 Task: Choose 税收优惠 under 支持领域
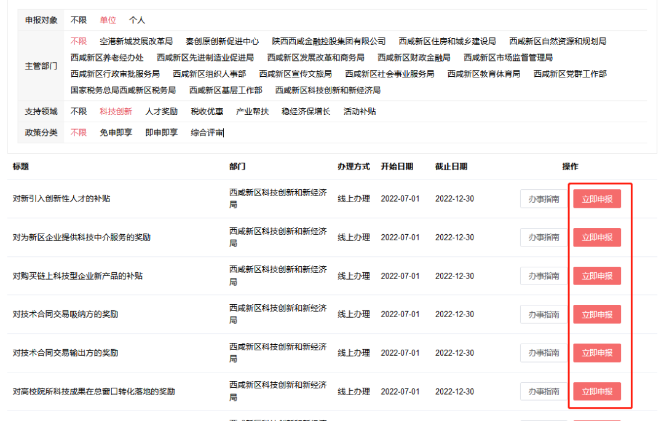click(205, 111)
